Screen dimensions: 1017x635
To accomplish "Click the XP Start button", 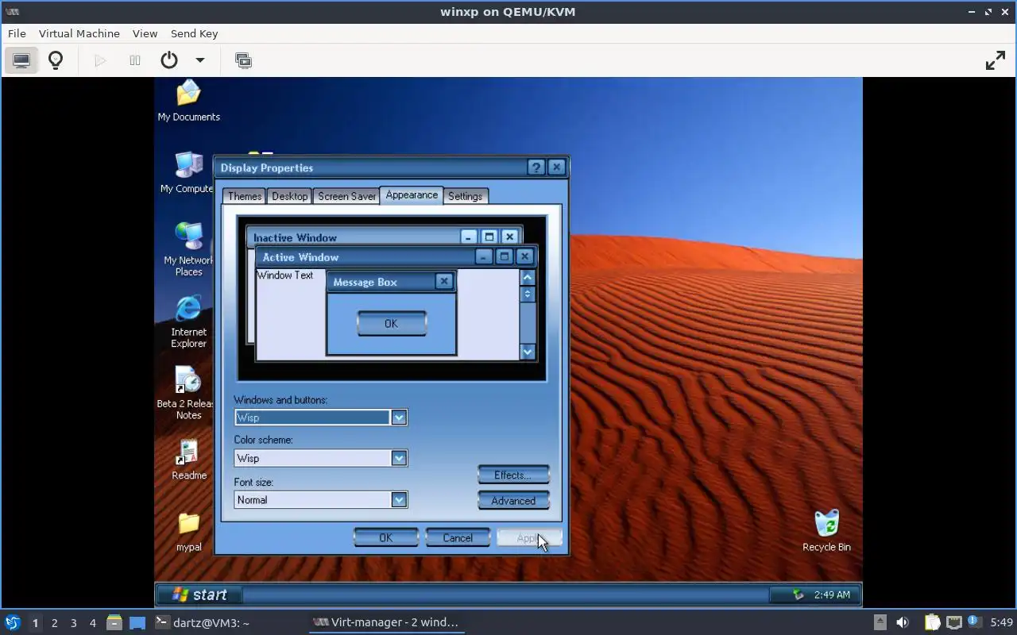I will click(x=199, y=595).
